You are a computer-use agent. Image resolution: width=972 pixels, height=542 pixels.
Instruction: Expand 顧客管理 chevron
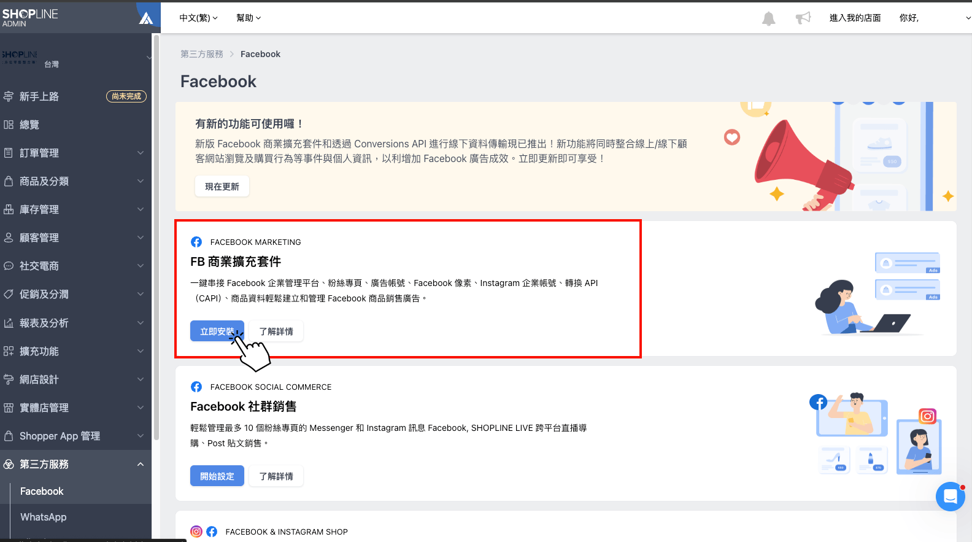tap(141, 238)
